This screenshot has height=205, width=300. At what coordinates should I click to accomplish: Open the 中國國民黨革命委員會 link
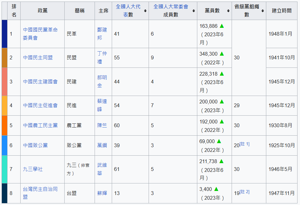(x=40, y=34)
